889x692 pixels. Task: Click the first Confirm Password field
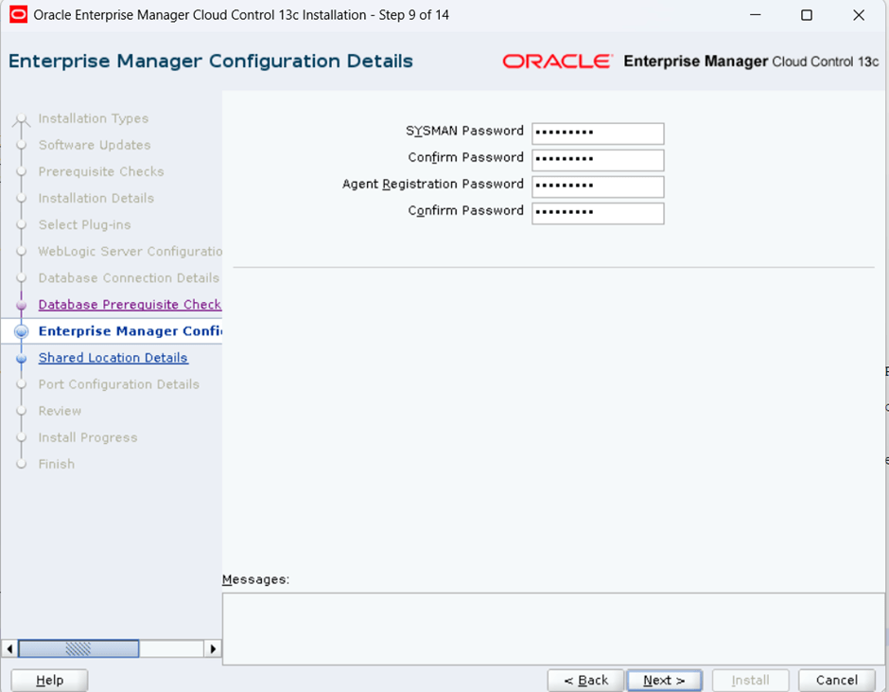pos(598,160)
